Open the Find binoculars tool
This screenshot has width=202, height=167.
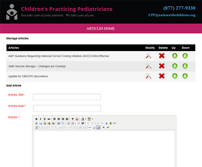pyautogui.click(x=58, y=123)
